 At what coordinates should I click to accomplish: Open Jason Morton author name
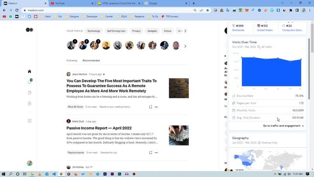click(x=79, y=74)
